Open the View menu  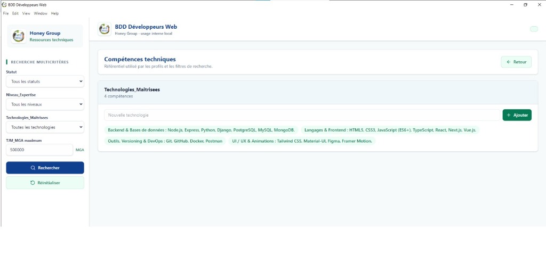26,13
